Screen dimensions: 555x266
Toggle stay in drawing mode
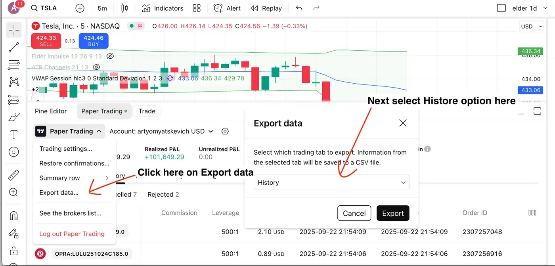coord(14,233)
